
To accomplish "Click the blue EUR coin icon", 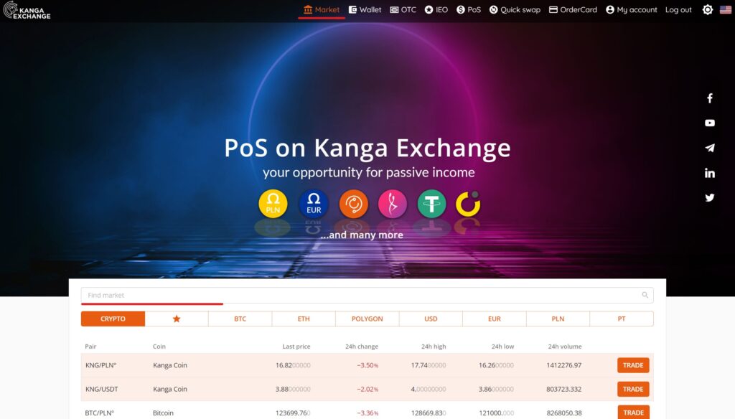I will click(314, 204).
